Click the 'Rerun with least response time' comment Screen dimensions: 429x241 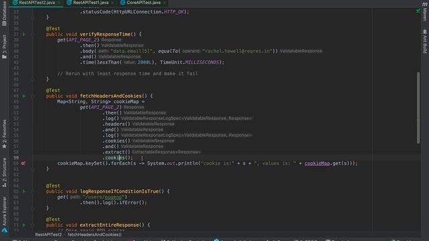(127, 74)
